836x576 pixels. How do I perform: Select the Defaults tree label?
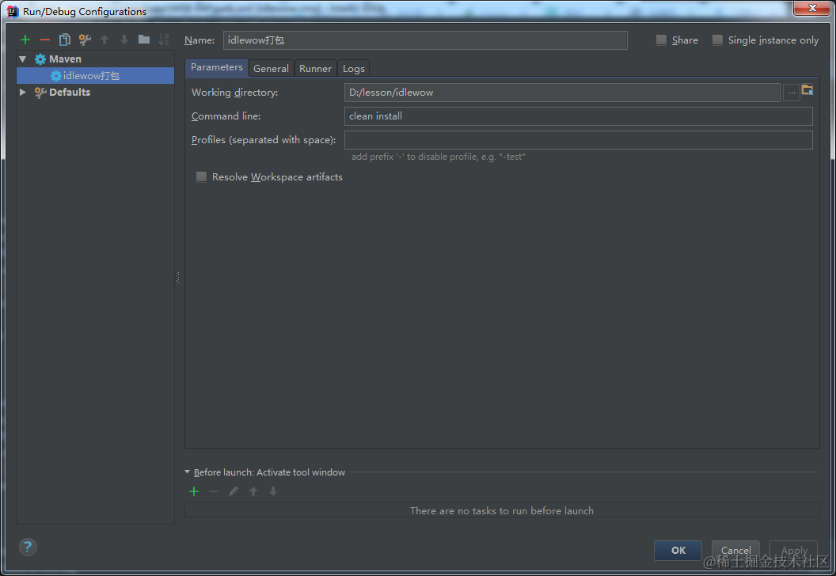[x=70, y=93]
